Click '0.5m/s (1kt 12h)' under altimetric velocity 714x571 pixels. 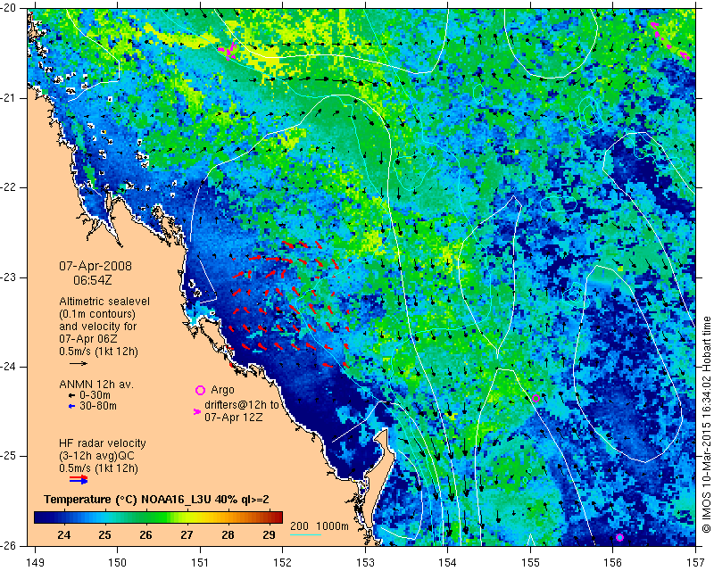98,352
